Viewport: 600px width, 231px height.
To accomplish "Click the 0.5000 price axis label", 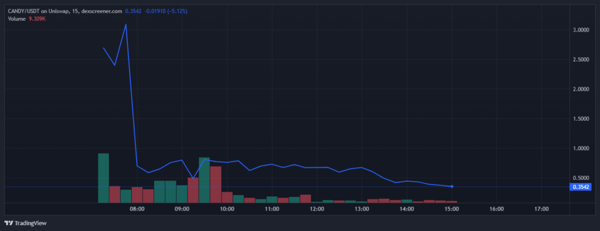I will (x=581, y=178).
